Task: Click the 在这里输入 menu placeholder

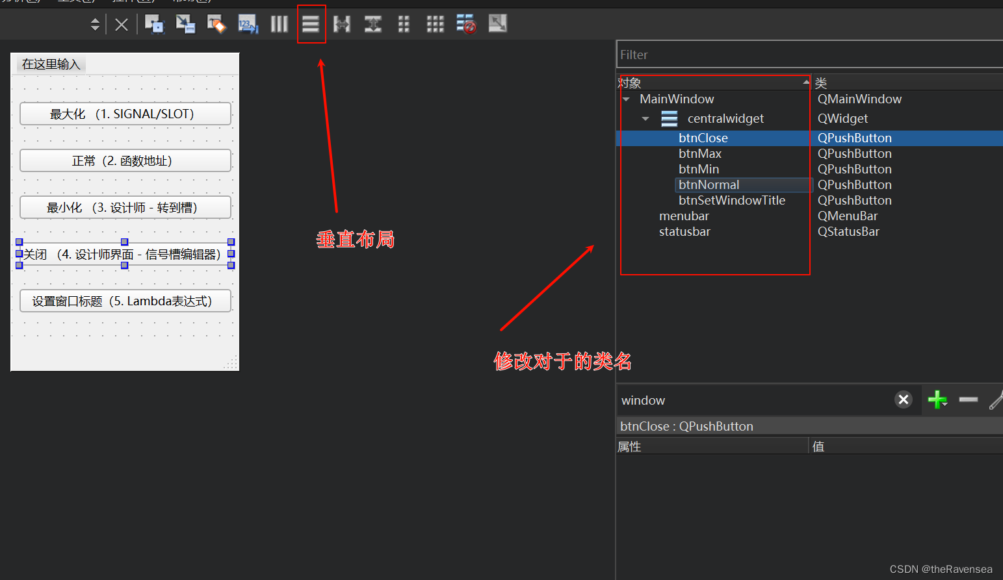Action: [51, 64]
